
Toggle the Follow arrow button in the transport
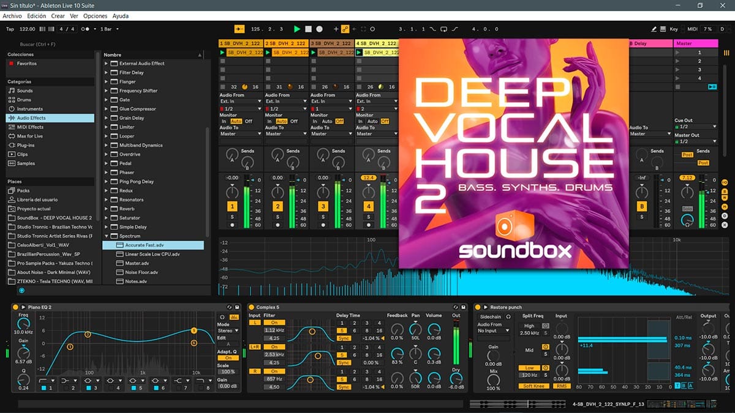click(239, 29)
